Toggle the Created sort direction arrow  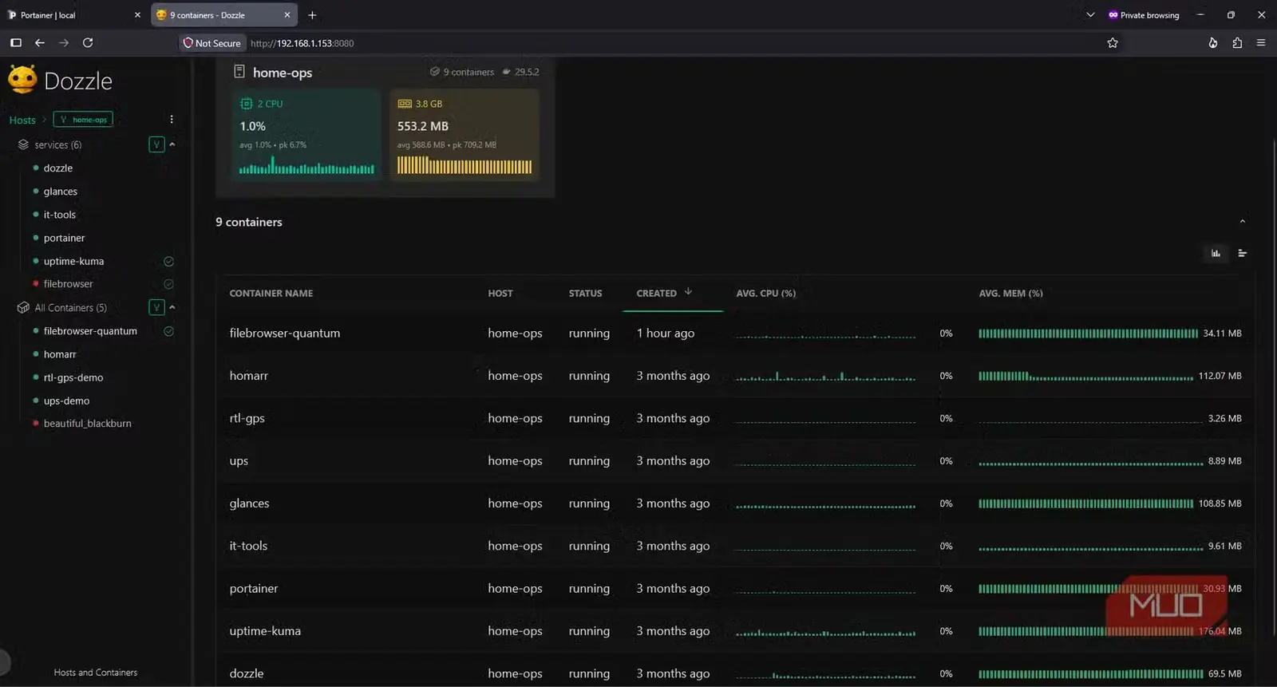click(x=688, y=292)
